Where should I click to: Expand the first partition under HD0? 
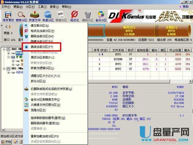(8, 53)
